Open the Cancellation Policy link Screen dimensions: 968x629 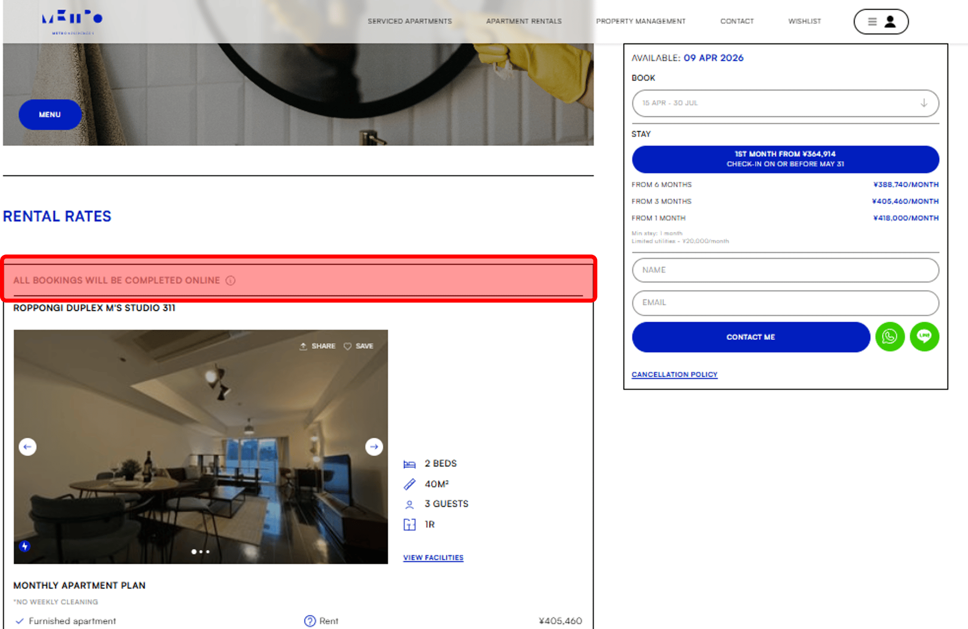(x=674, y=374)
